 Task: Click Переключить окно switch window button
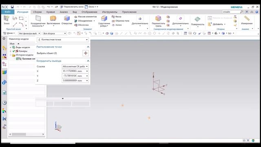tap(72, 7)
